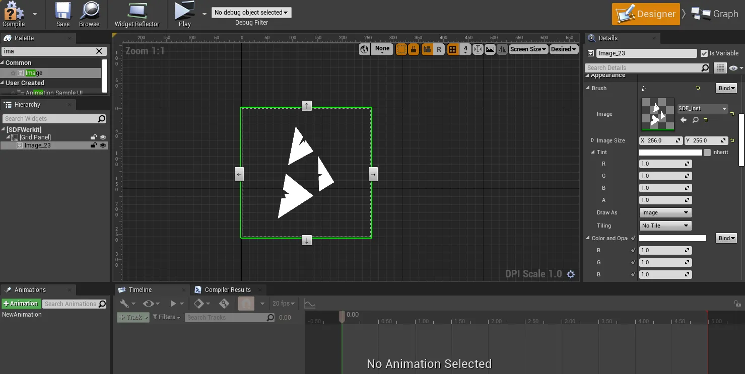The height and width of the screenshot is (374, 745).
Task: Select NewAnimation in the list
Action: [x=22, y=315]
